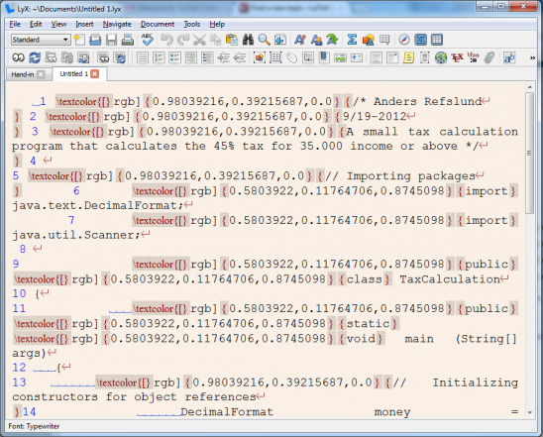Click the text properties 'ab' icon

click(509, 57)
